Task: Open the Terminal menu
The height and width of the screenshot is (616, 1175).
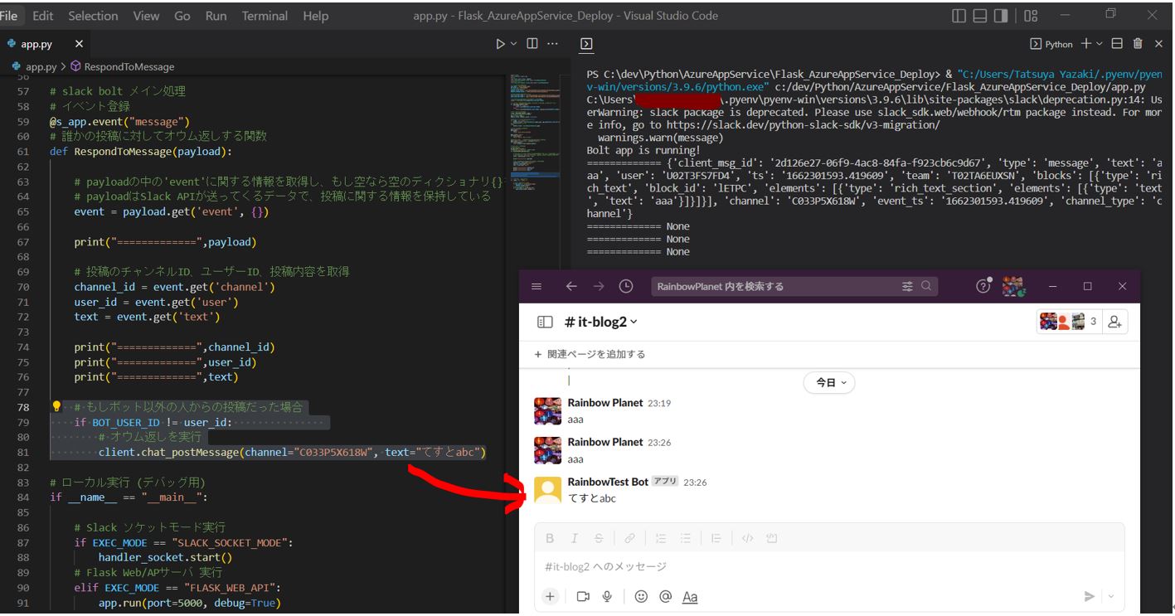Action: pyautogui.click(x=265, y=16)
